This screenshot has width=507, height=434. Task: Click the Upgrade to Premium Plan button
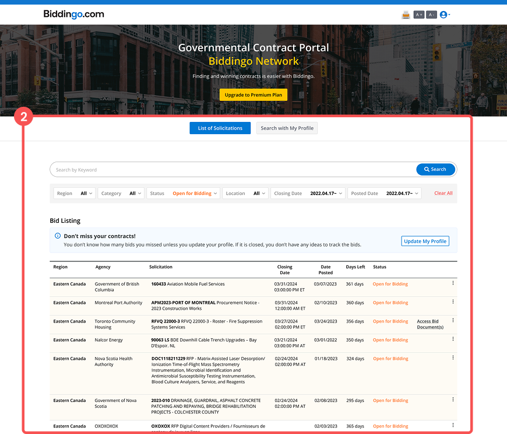tap(254, 95)
